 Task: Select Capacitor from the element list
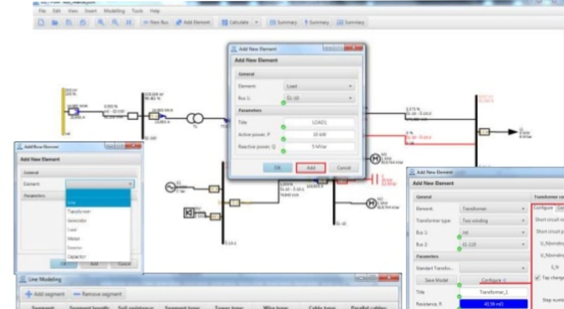tap(77, 257)
